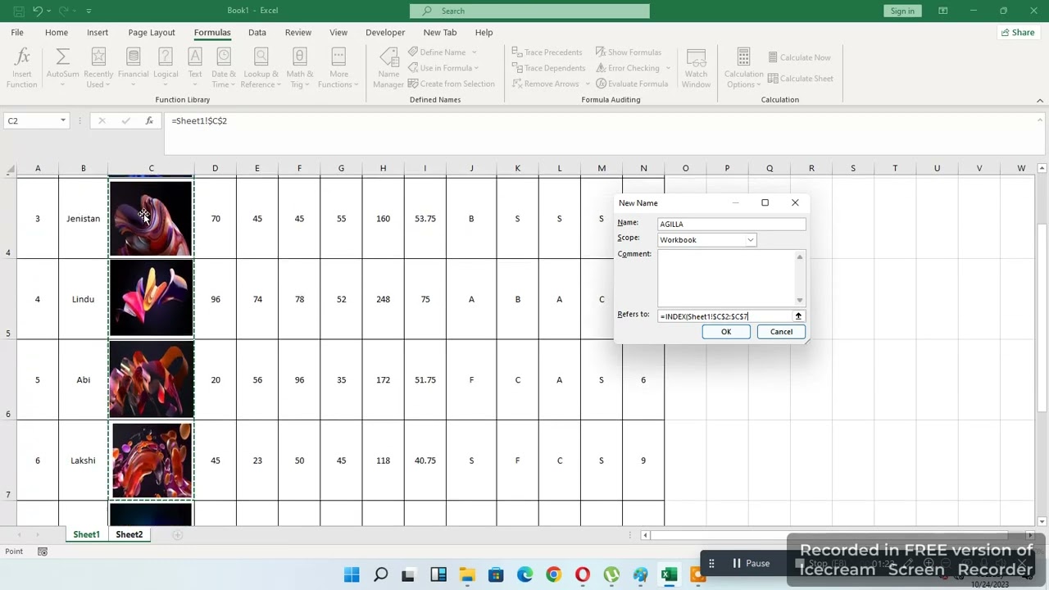This screenshot has height=590, width=1049.
Task: Open the Text functions library
Action: [x=195, y=68]
